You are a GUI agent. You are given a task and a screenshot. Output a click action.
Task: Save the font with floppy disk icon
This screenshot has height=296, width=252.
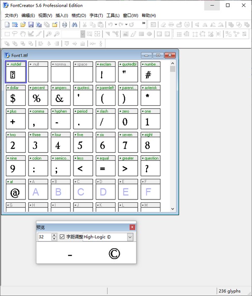click(x=31, y=24)
